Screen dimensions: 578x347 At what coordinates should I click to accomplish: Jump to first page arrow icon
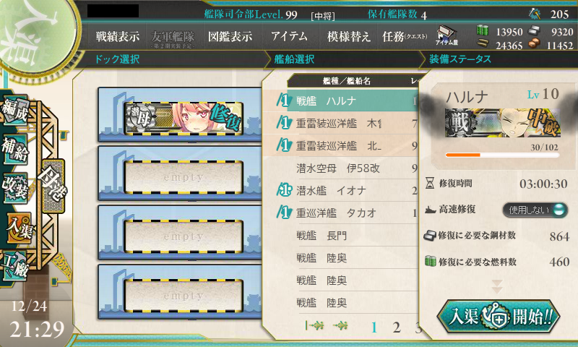(315, 325)
